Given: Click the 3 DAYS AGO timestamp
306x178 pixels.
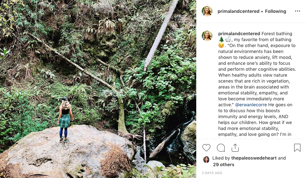Looking at the screenshot, I should coord(212,173).
